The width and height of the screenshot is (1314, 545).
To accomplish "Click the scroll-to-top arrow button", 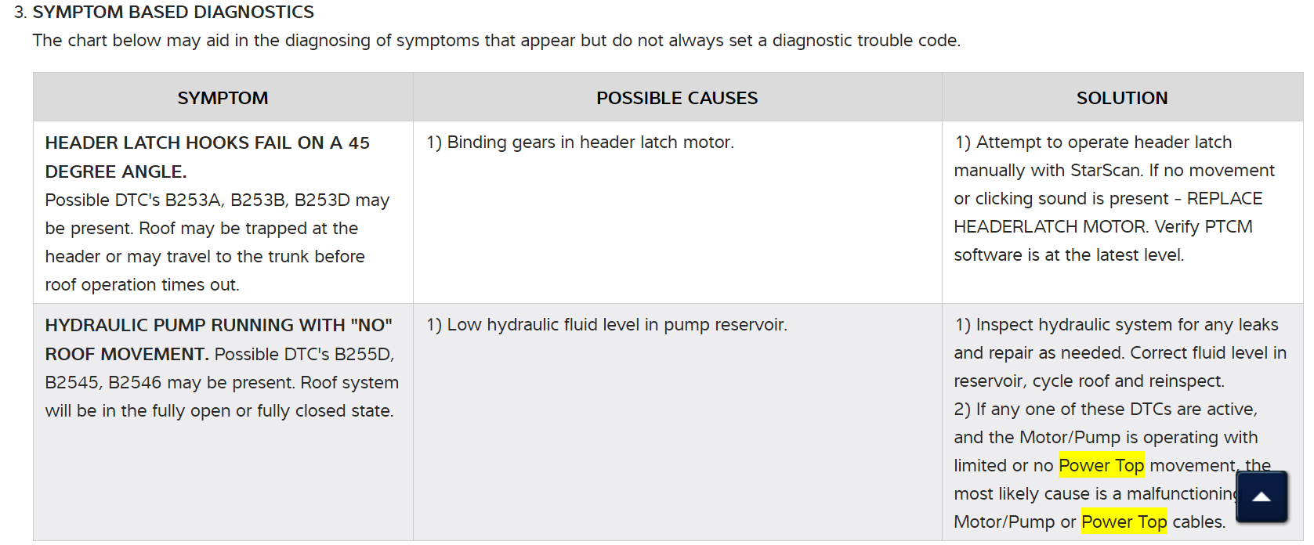I will click(1262, 496).
